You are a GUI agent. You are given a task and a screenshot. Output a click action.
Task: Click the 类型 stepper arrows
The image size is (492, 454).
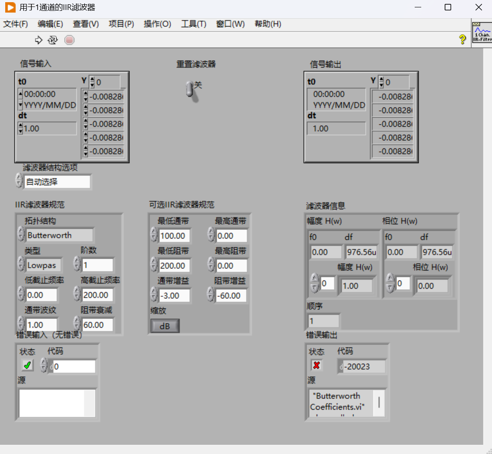click(21, 264)
